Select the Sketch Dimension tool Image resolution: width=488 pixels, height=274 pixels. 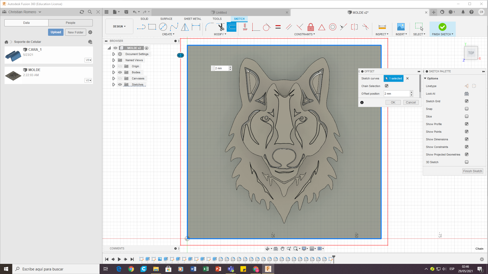click(x=196, y=27)
